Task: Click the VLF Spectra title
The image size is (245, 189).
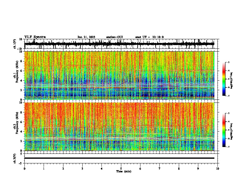Action: coord(35,37)
